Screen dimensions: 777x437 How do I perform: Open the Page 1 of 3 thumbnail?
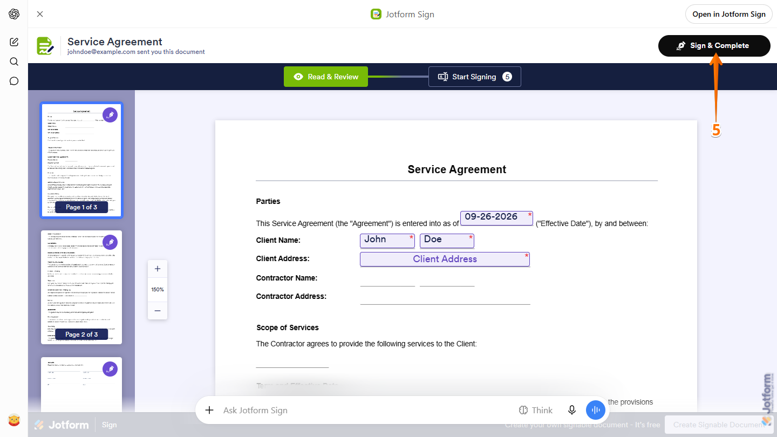coord(81,160)
